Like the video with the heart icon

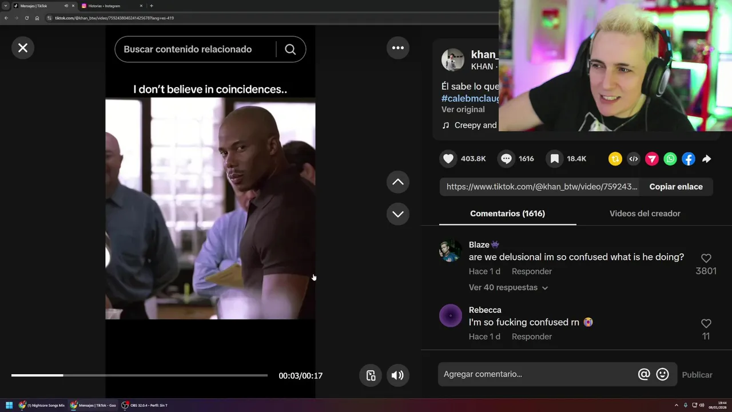coord(449,159)
